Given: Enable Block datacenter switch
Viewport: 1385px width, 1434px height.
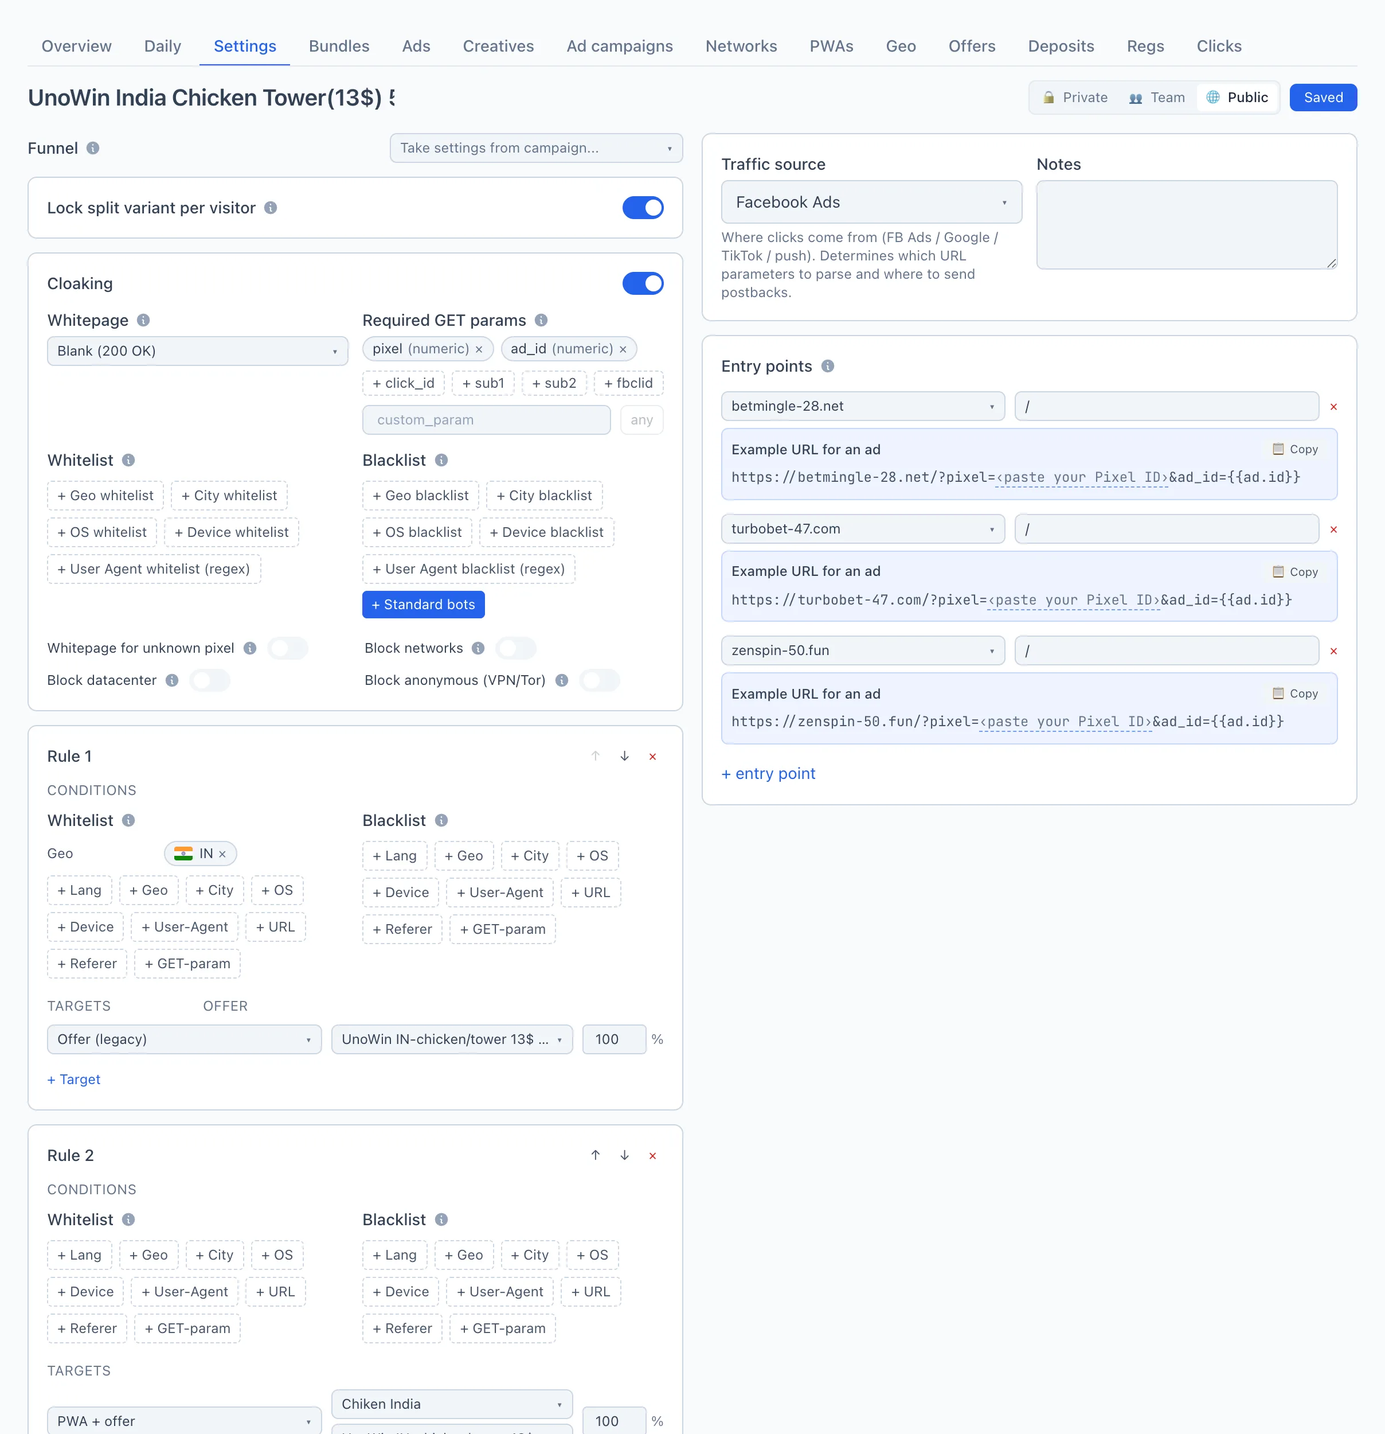Looking at the screenshot, I should tap(210, 680).
